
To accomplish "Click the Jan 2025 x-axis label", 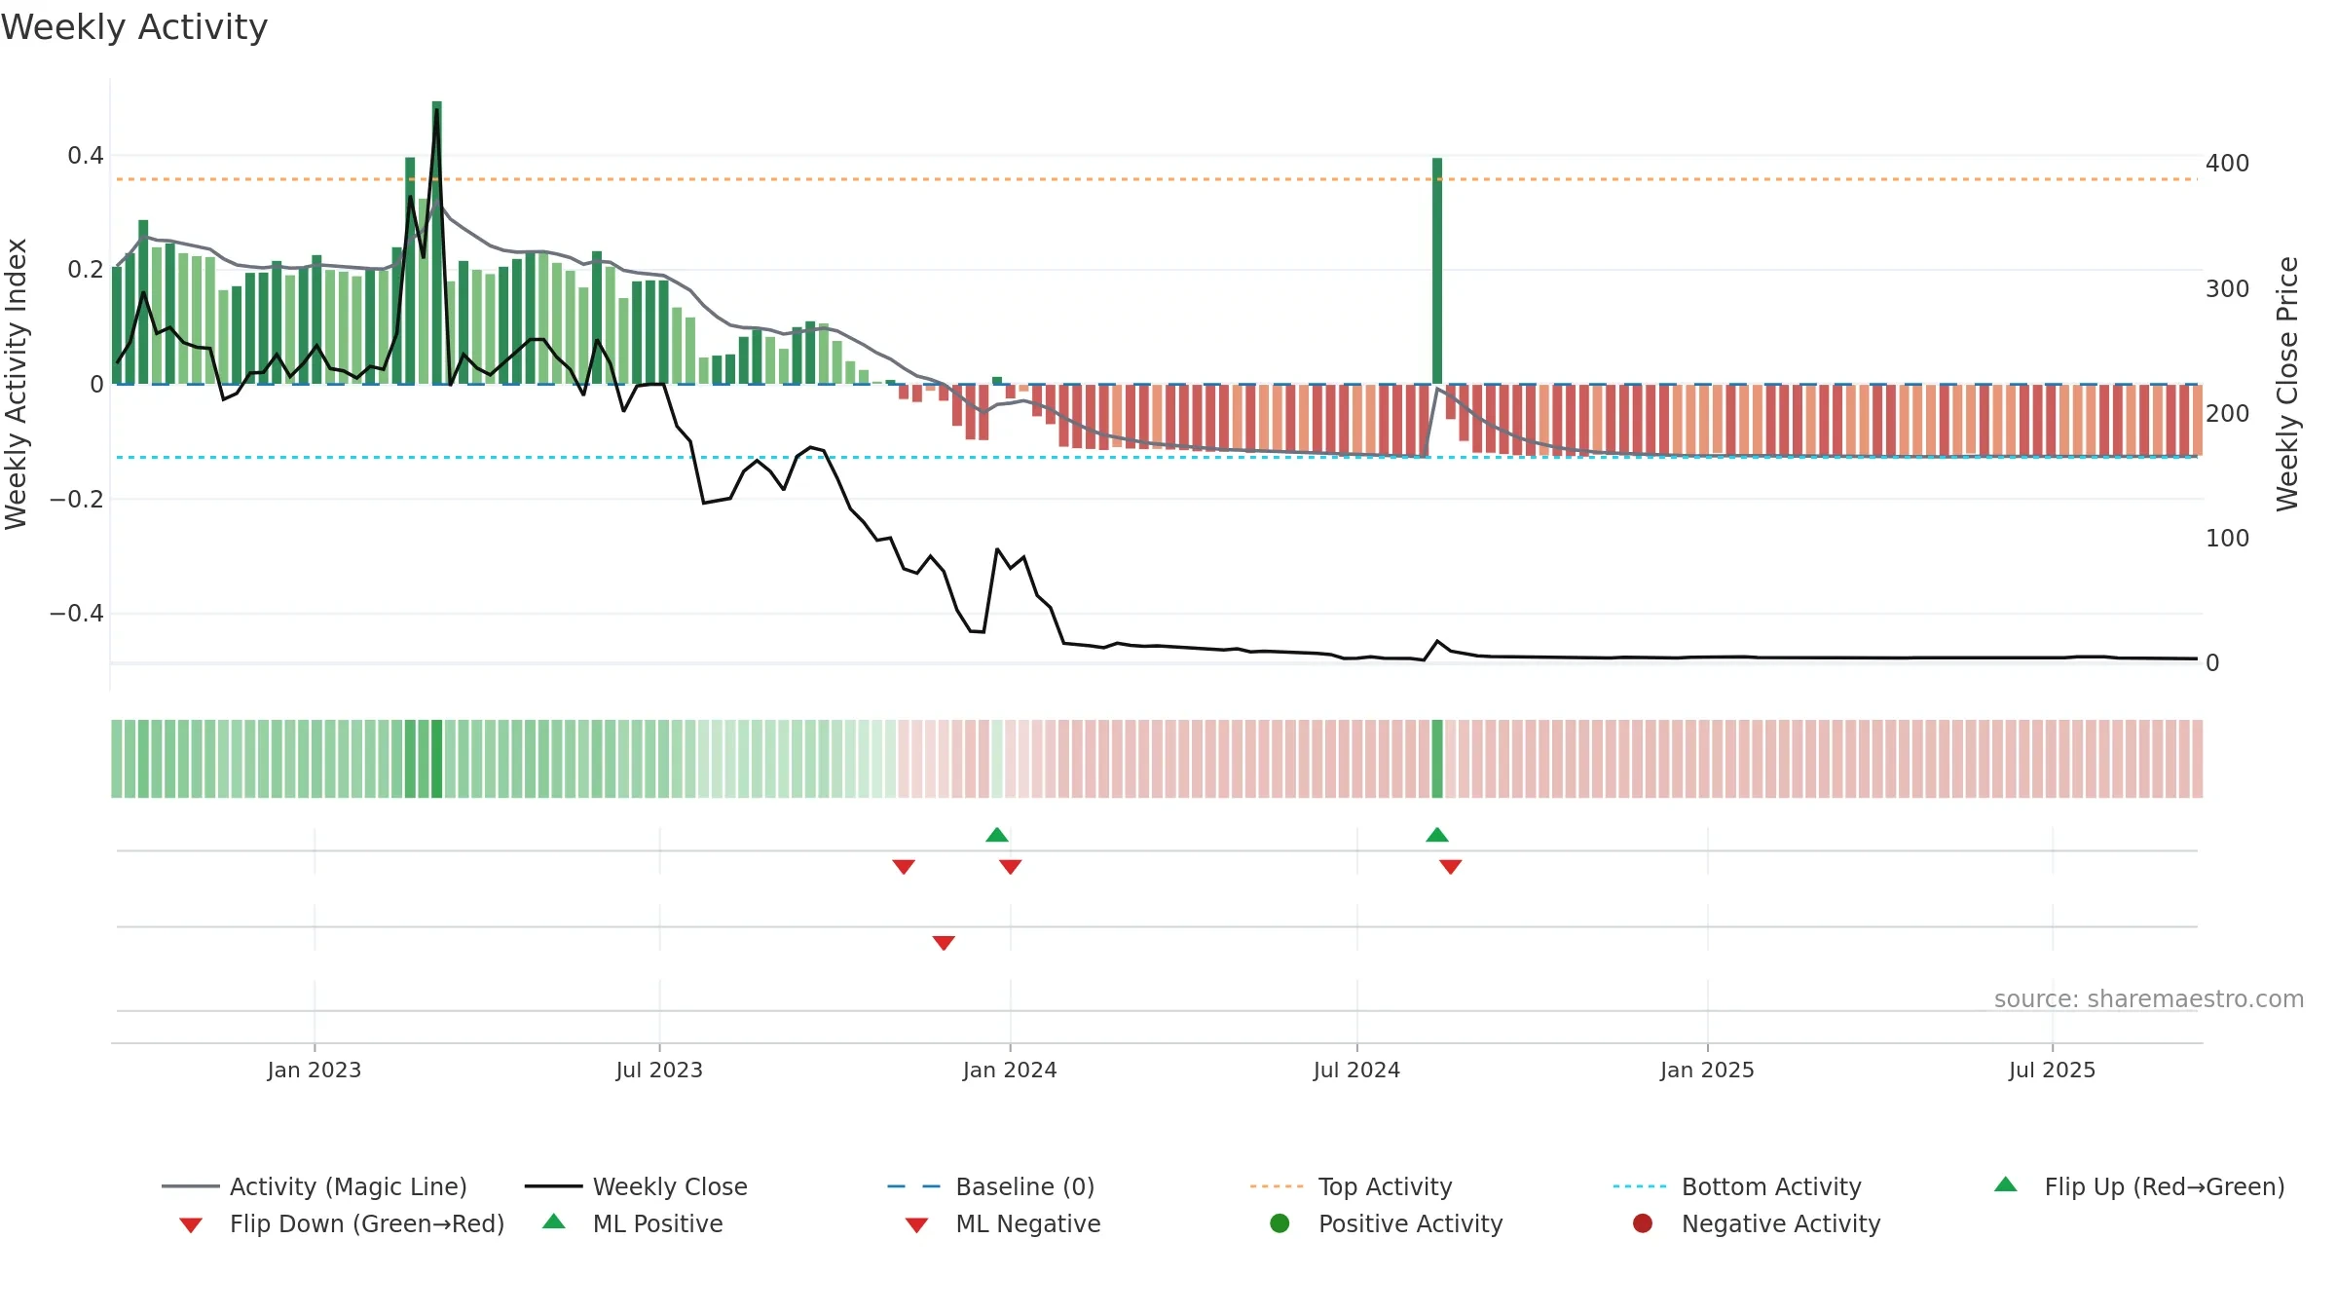I will (1707, 1070).
